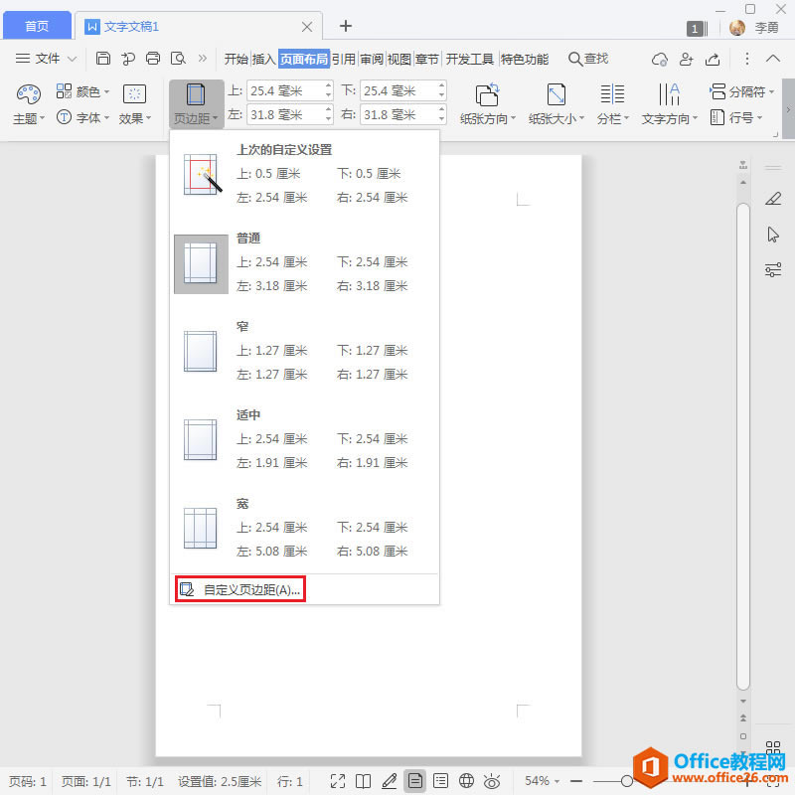Screen dimensions: 795x795
Task: Select the 普通 margin preset
Action: coord(304,263)
